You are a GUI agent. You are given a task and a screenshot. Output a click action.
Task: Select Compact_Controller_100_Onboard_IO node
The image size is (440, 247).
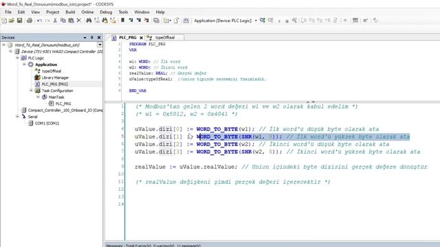65,110
